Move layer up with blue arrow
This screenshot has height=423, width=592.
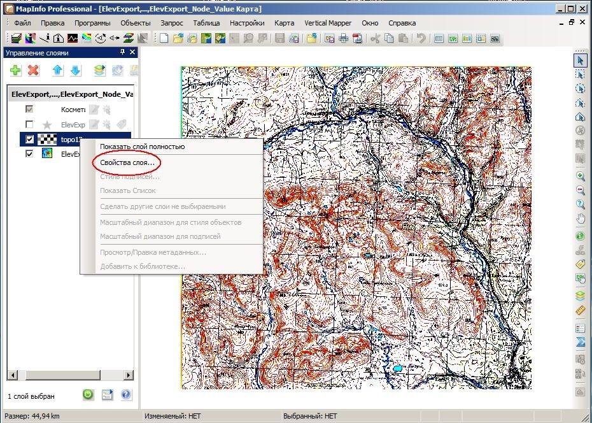tap(57, 70)
